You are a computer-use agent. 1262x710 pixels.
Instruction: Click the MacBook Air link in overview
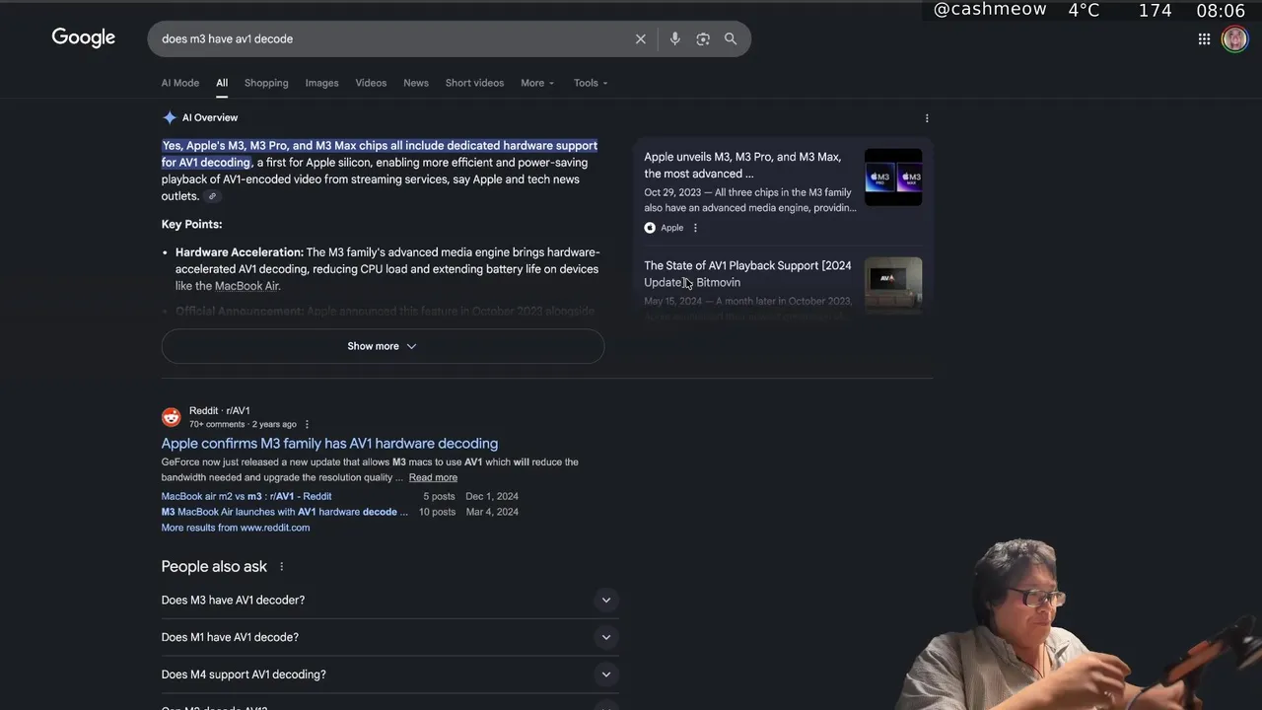pyautogui.click(x=246, y=286)
